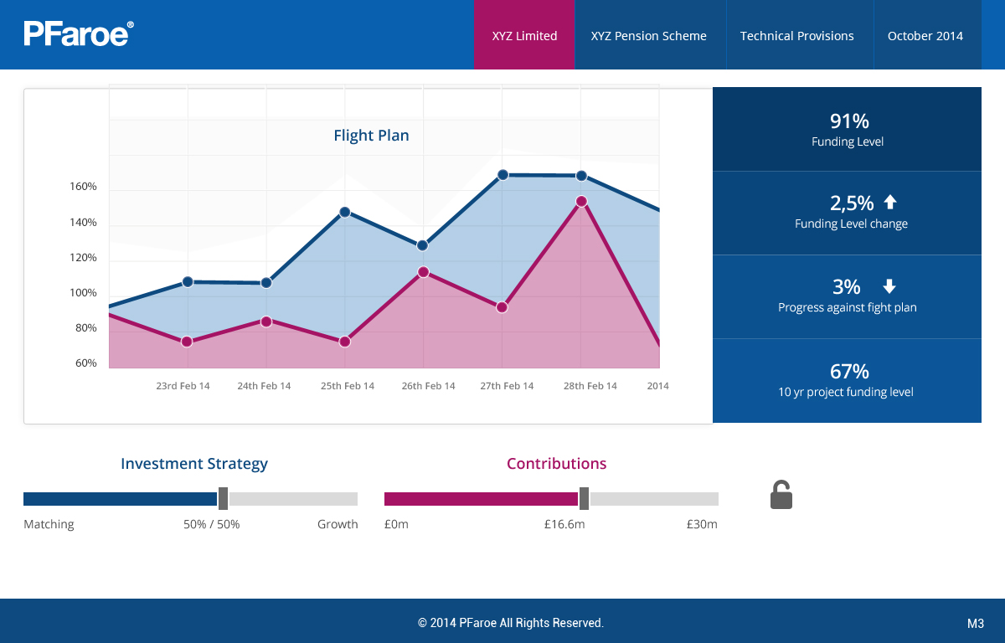The height and width of the screenshot is (643, 1005).
Task: Click the Growth end of Investment Strategy slider
Action: pyautogui.click(x=352, y=499)
